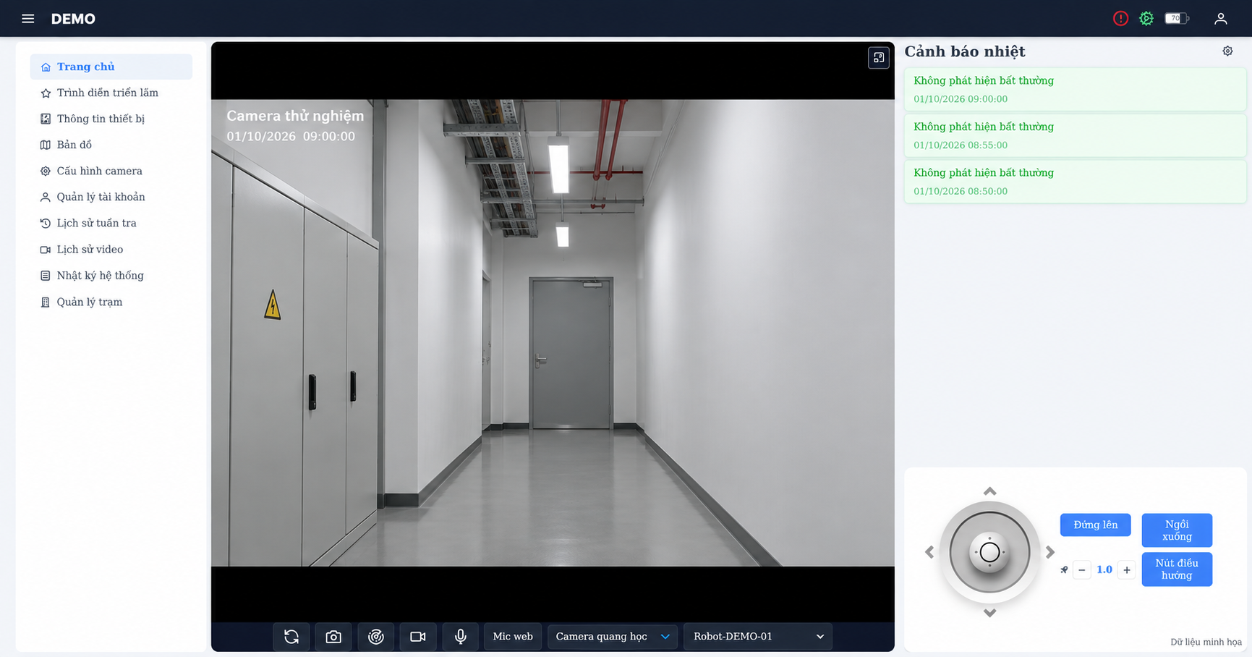Open thermal alert settings gear

tap(1227, 51)
